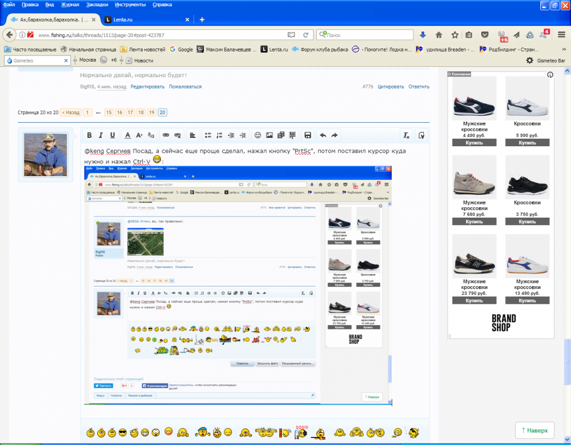571x445 pixels.
Task: Click the redo arrow in the editor
Action: tap(335, 135)
